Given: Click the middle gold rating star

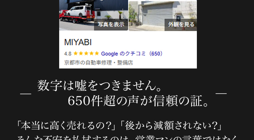Looking at the screenshot, I should (x=86, y=54).
